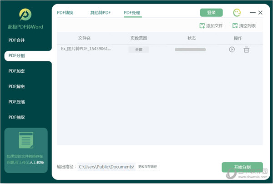Minimize the application window
The image size is (273, 184).
tap(253, 13)
